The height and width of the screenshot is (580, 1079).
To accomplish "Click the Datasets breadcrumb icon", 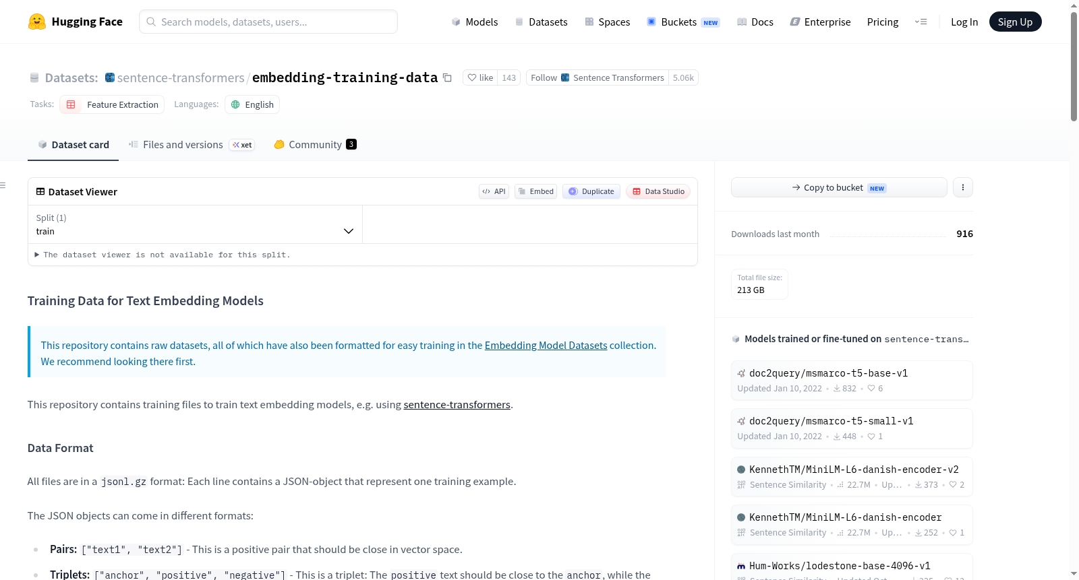I will (x=34, y=78).
